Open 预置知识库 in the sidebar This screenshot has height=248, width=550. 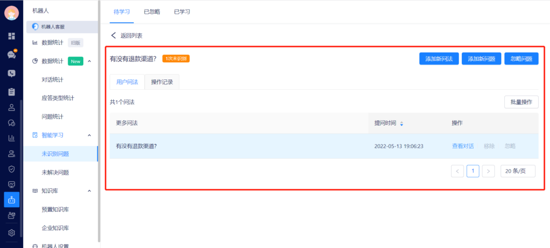55,209
